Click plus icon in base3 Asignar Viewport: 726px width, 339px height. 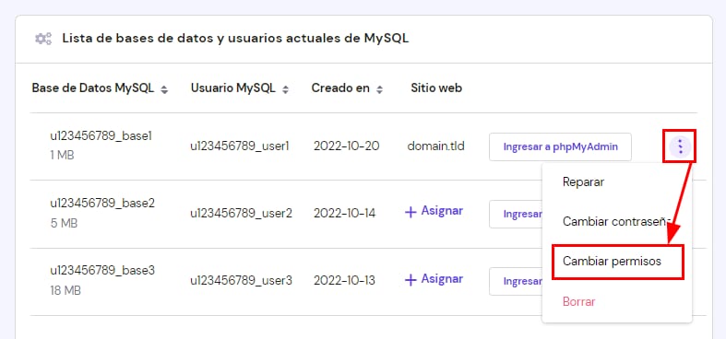tap(411, 280)
